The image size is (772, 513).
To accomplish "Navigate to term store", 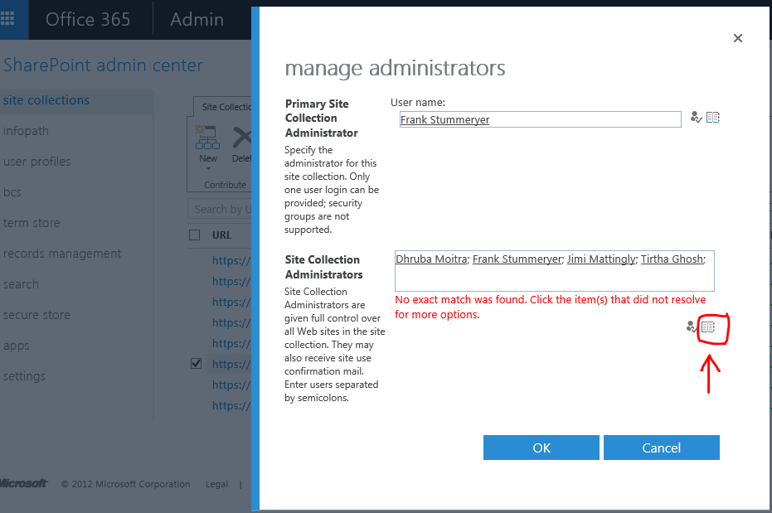I will click(32, 223).
